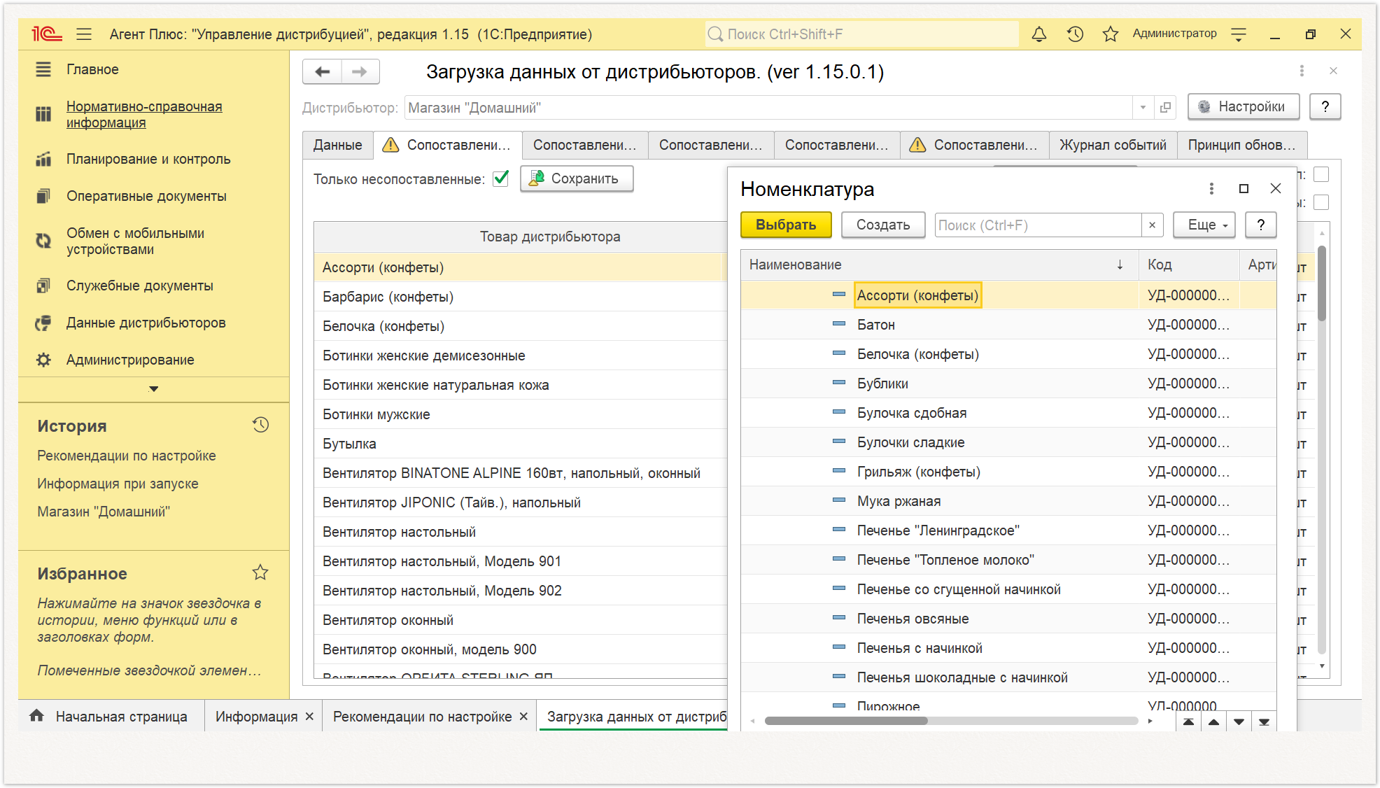This screenshot has height=788, width=1380.
Task: Go forward with the right arrow button
Action: (x=360, y=71)
